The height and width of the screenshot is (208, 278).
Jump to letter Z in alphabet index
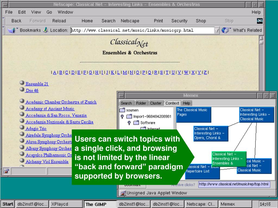(205, 72)
